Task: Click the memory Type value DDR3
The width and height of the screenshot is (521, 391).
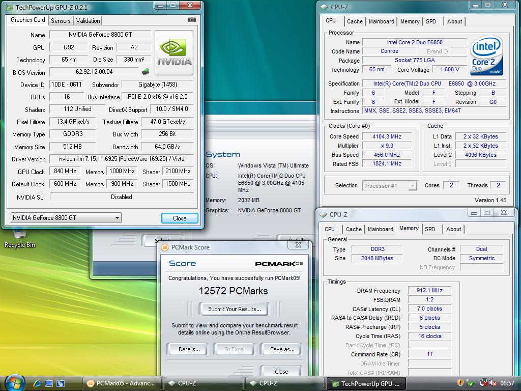Action: point(377,249)
